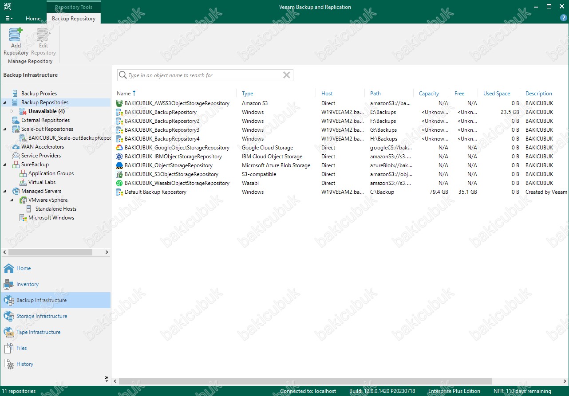Click the History view icon
The height and width of the screenshot is (396, 569).
click(9, 364)
